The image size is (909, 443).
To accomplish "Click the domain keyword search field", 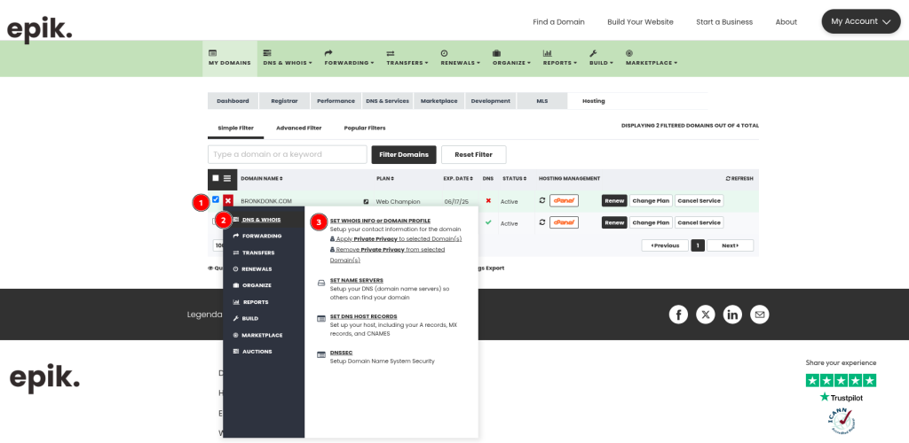I will 288,154.
